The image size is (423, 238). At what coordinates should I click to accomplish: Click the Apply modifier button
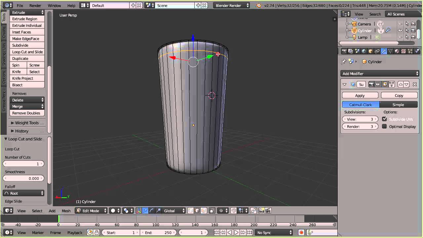[x=360, y=96]
